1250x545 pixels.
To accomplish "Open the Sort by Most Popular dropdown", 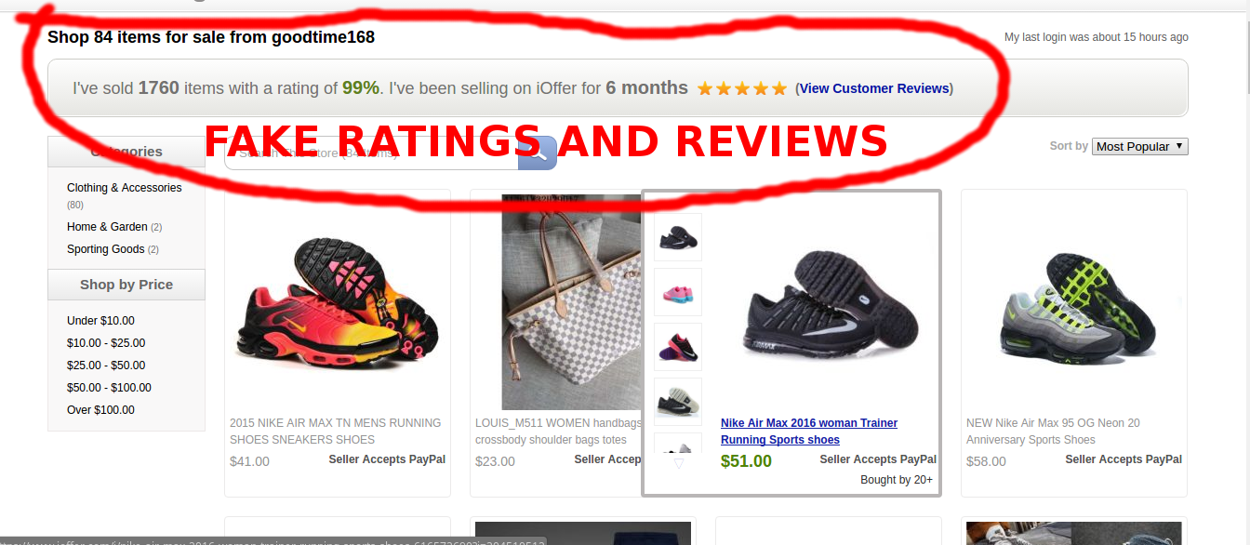I will point(1140,146).
